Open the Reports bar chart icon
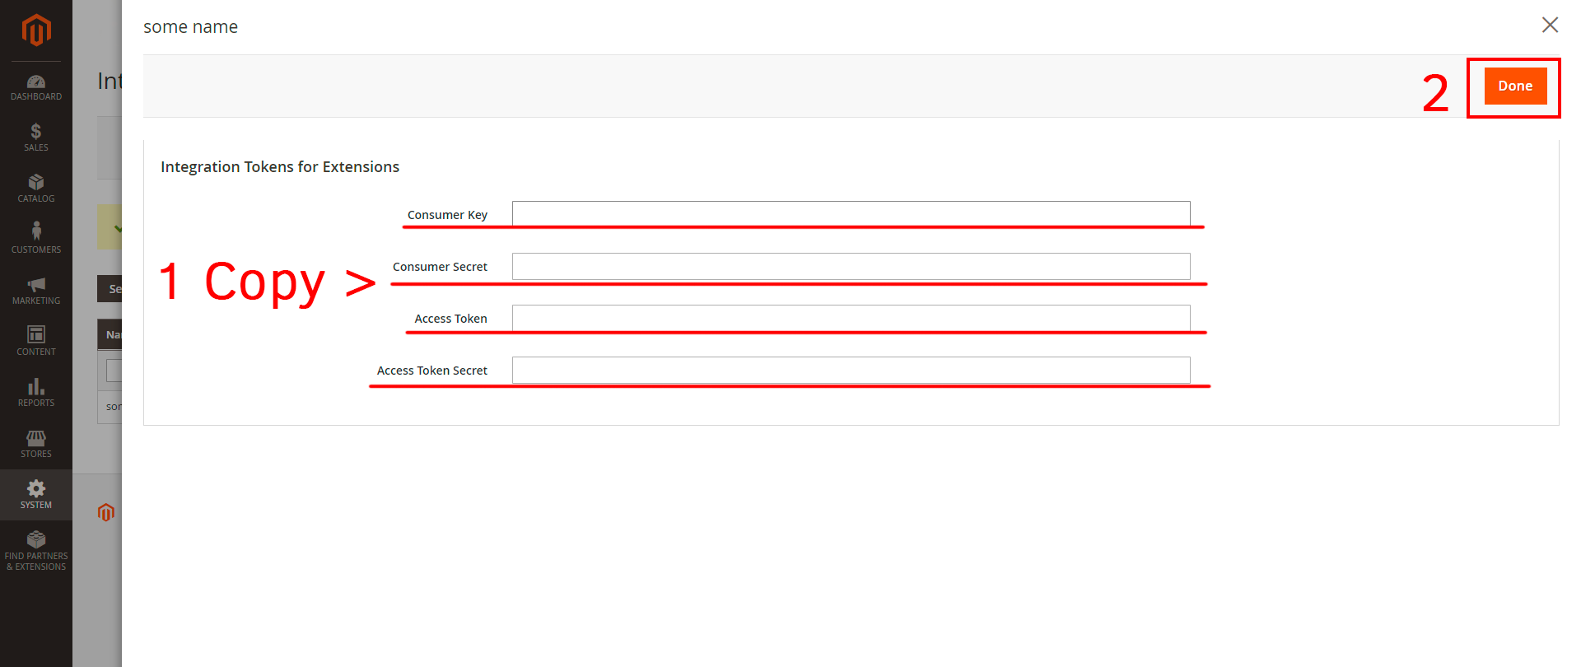The height and width of the screenshot is (667, 1581). point(36,393)
